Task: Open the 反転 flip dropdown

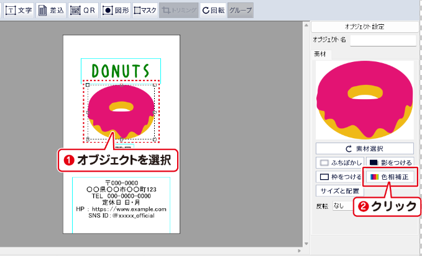Action: click(342, 205)
